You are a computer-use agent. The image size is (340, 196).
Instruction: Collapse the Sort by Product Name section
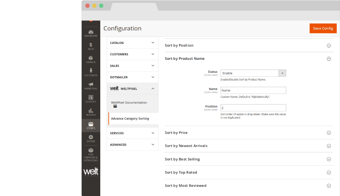[x=328, y=59]
